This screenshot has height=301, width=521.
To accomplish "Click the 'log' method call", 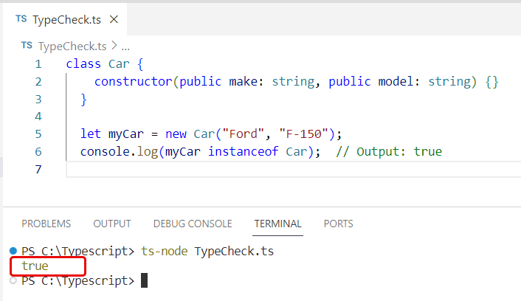I will pyautogui.click(x=148, y=152).
